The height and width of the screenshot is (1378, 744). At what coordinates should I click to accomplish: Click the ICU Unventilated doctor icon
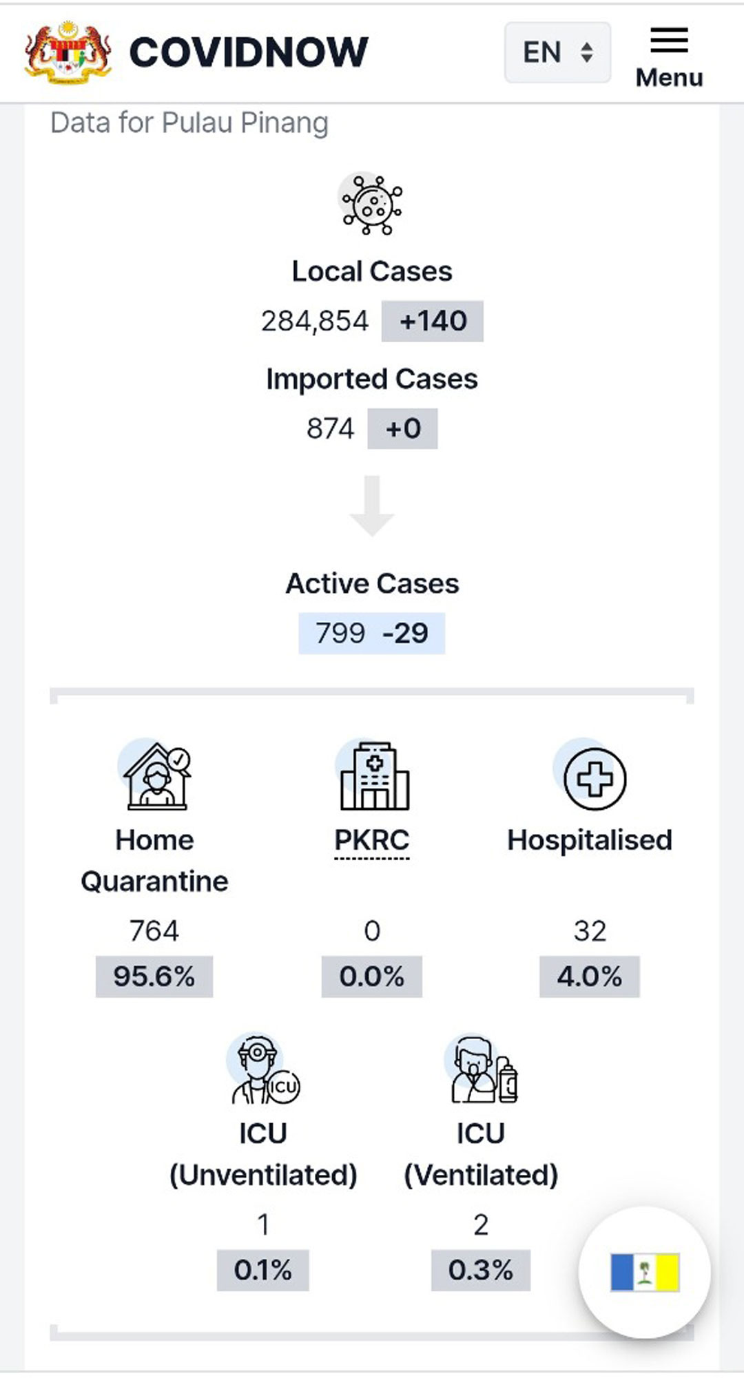pyautogui.click(x=263, y=1069)
